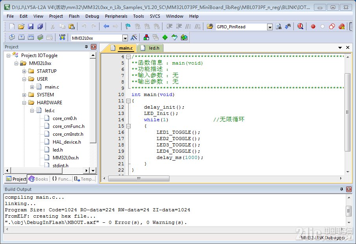Screen dimensions: 356x244
Task: Save the current file
Action: tap(31, 27)
